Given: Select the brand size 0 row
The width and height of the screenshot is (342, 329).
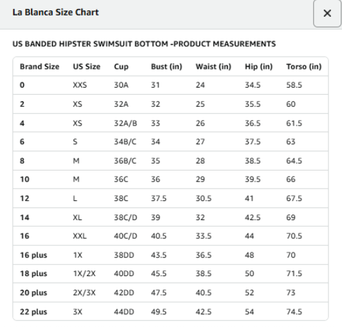Looking at the screenshot, I should (x=170, y=85).
